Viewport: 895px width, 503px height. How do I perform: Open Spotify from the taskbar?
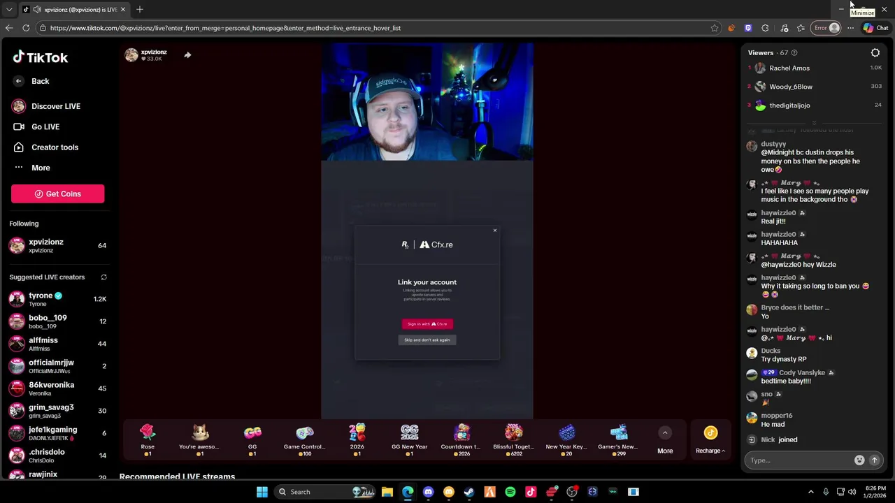click(x=510, y=492)
